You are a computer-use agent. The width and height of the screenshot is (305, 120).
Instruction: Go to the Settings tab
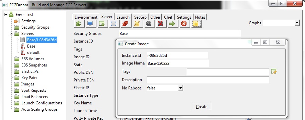tap(184, 17)
